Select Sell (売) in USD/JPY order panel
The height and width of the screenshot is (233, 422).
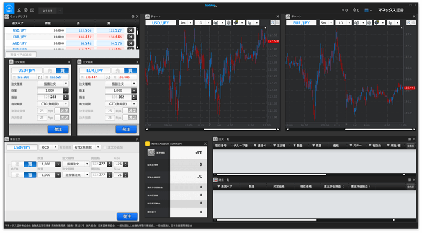pyautogui.click(x=50, y=71)
